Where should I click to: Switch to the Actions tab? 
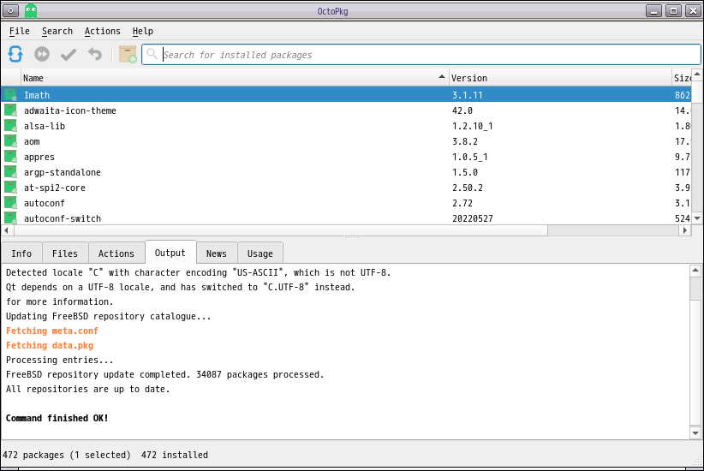[116, 253]
